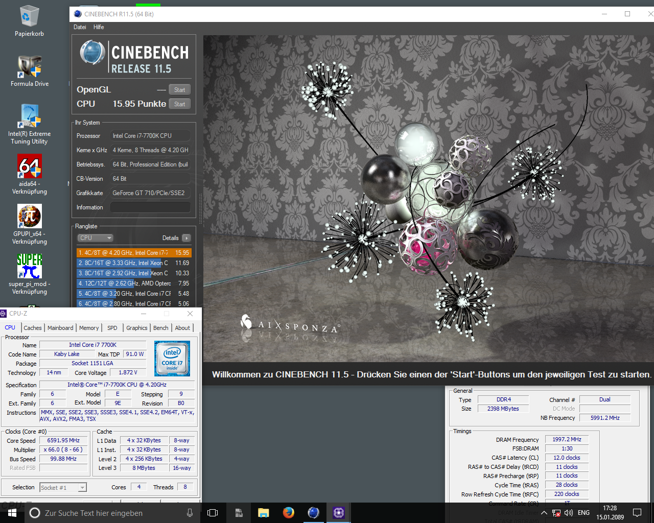654x523 pixels.
Task: Switch to the Bench tab in CPU-Z
Action: (x=161, y=328)
